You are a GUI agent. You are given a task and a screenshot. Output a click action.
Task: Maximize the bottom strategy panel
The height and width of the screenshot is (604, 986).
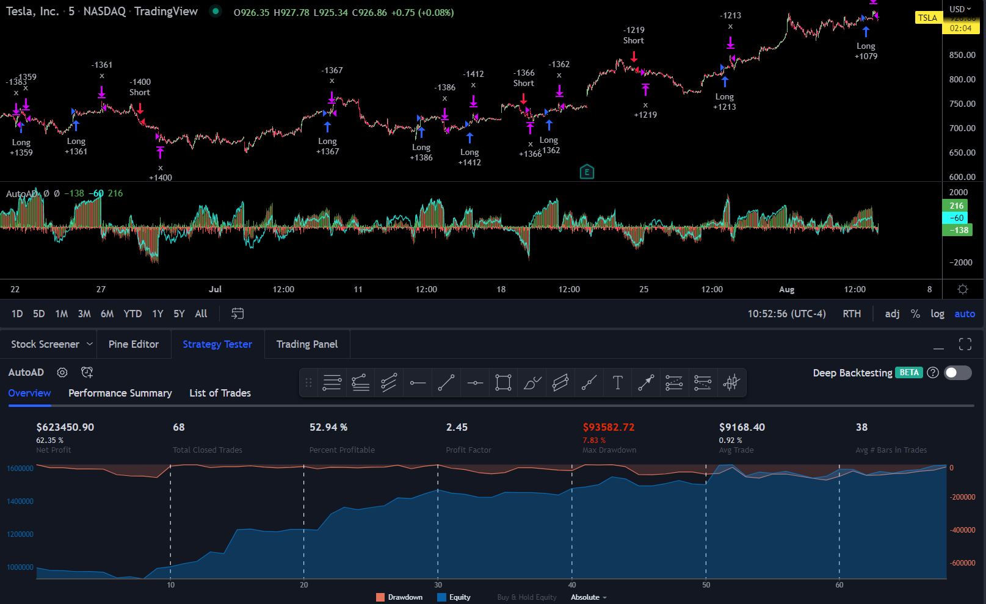965,344
